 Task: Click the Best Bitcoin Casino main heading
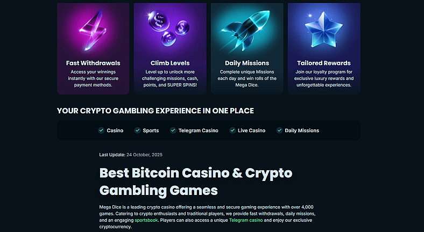pyautogui.click(x=195, y=182)
